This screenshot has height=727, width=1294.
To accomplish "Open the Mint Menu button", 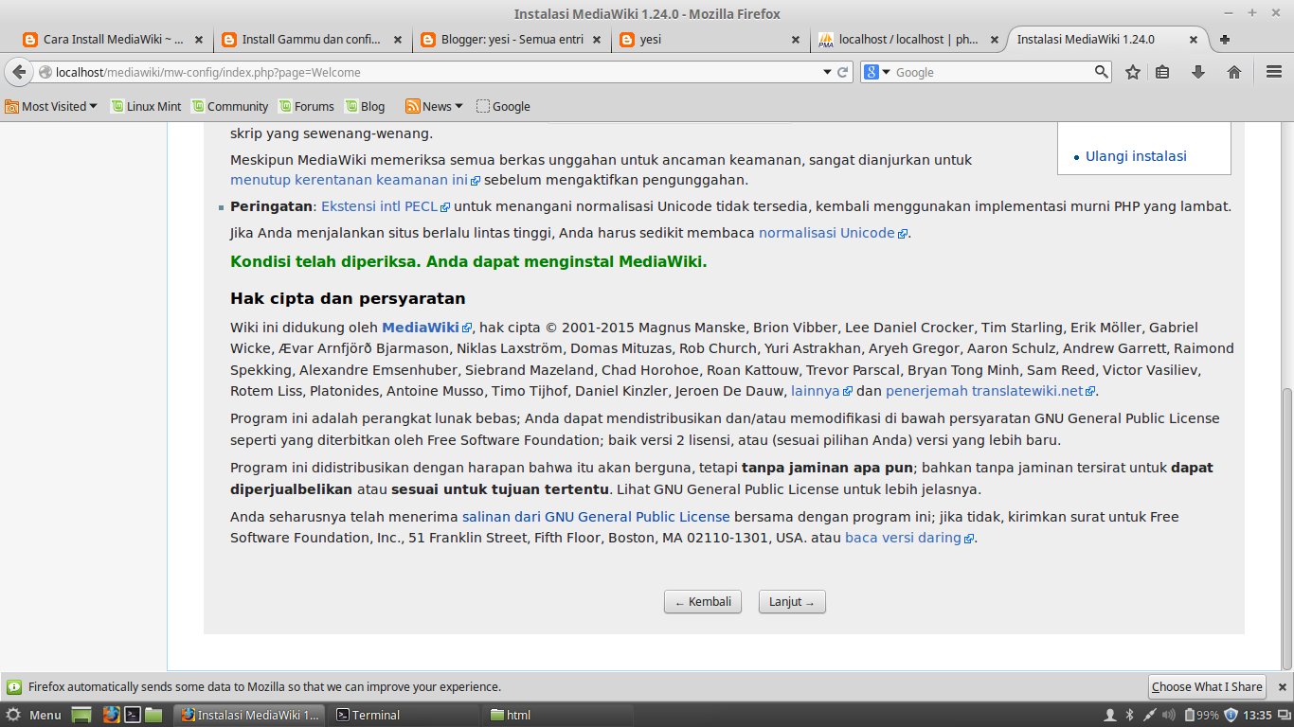I will [x=34, y=715].
